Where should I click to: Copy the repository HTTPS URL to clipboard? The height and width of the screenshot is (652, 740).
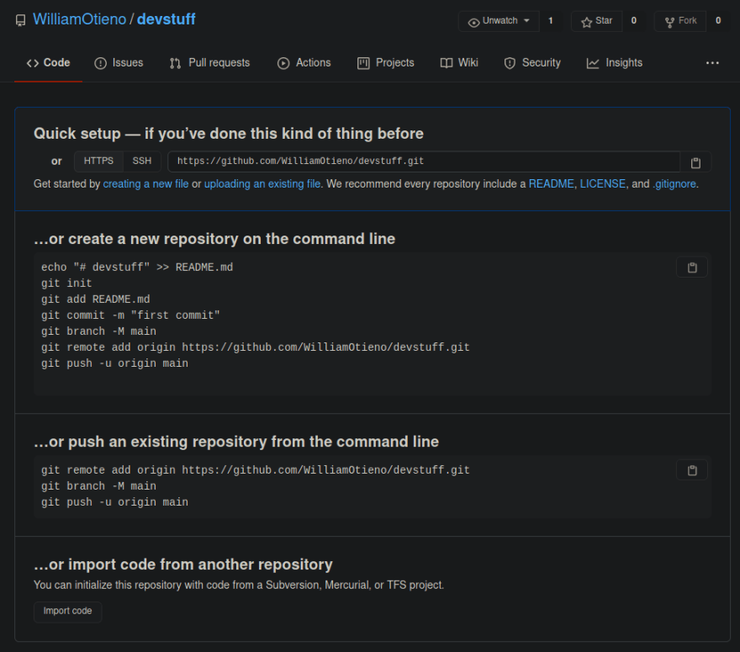click(695, 162)
